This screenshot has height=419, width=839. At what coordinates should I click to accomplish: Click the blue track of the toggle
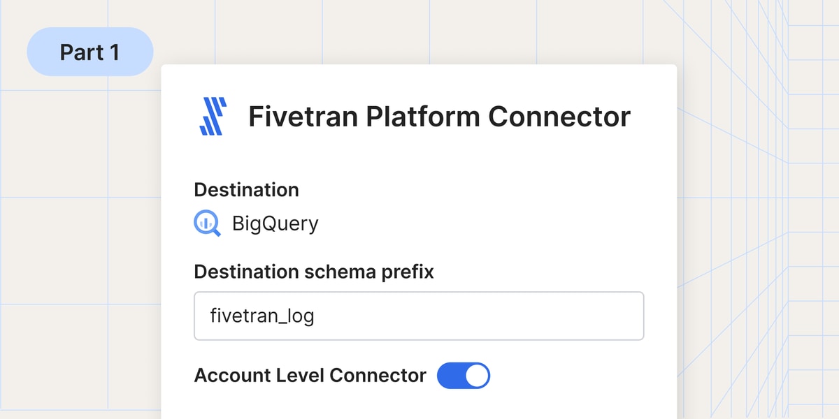click(x=450, y=376)
